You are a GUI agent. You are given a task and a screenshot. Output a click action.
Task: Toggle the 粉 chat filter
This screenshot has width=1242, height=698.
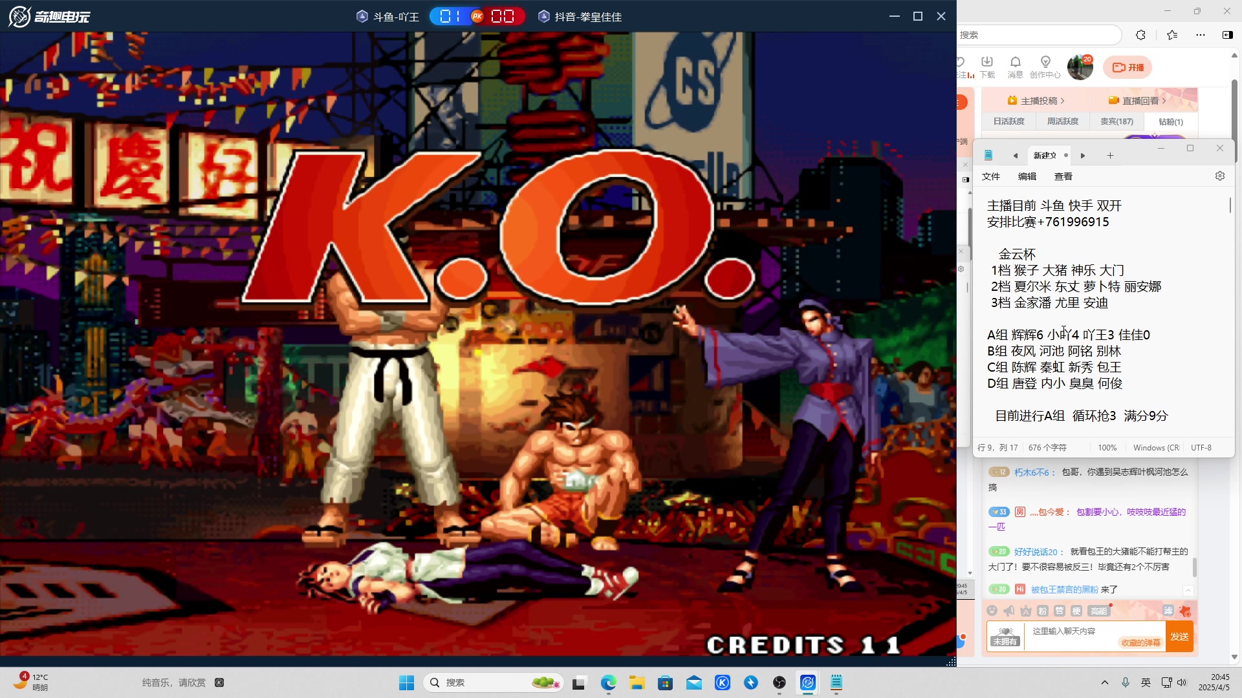(x=1043, y=611)
